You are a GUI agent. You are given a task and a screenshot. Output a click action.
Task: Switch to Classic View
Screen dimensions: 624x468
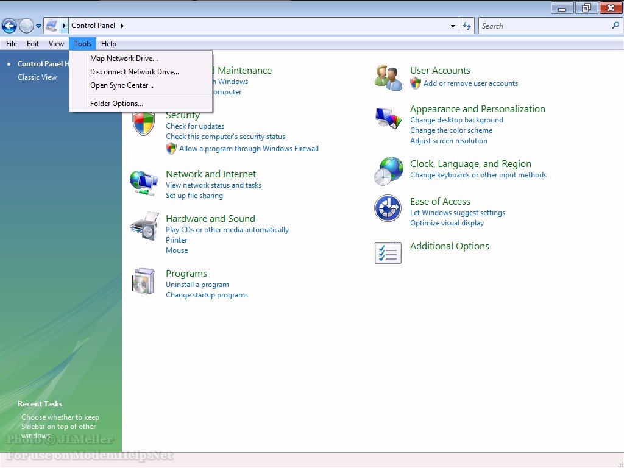point(37,77)
